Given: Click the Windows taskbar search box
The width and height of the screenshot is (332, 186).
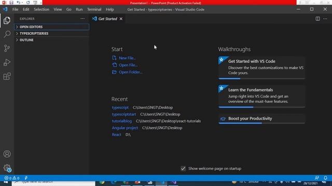Looking at the screenshot, I should [x=53, y=183].
